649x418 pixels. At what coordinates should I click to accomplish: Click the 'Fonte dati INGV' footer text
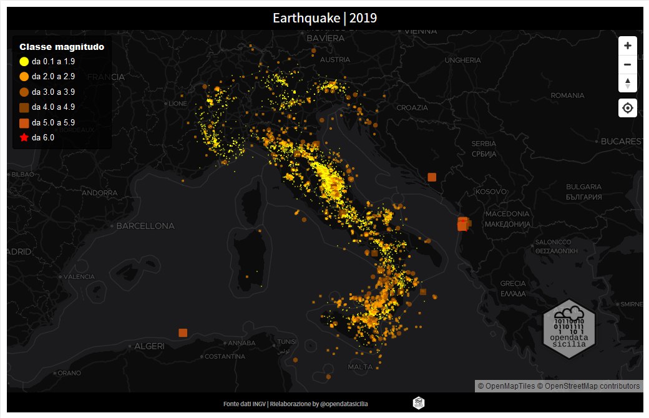(x=245, y=404)
